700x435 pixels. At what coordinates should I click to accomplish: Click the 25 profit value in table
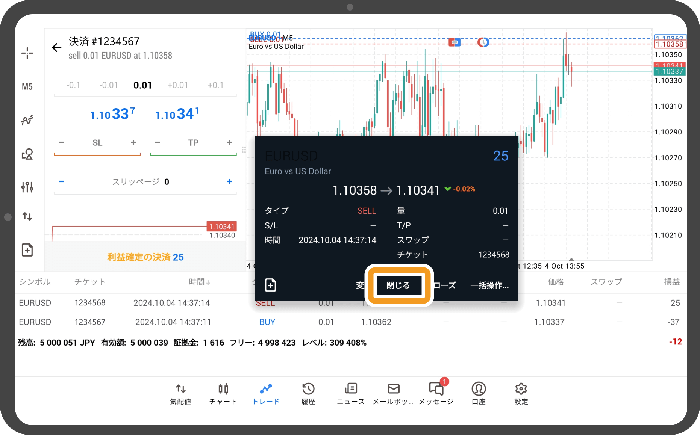[x=675, y=303]
